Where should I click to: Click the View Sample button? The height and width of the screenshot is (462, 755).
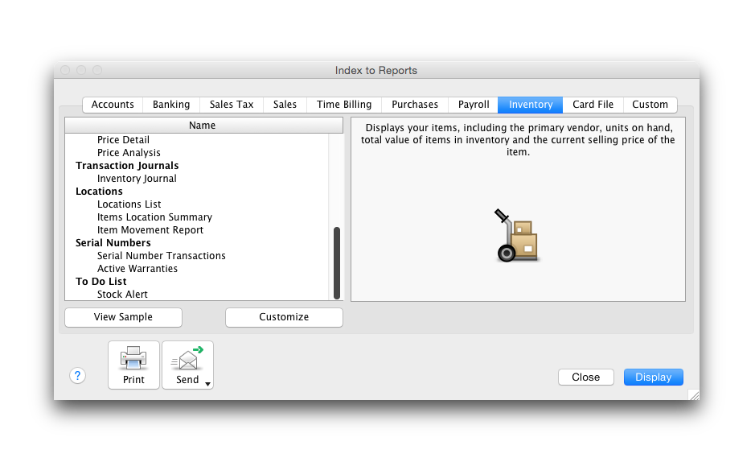tap(123, 317)
